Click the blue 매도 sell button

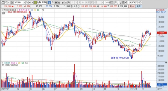pyautogui.click(x=138, y=6)
